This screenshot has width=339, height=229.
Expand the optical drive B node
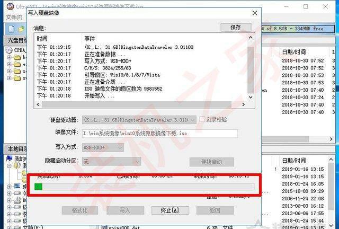9,200
